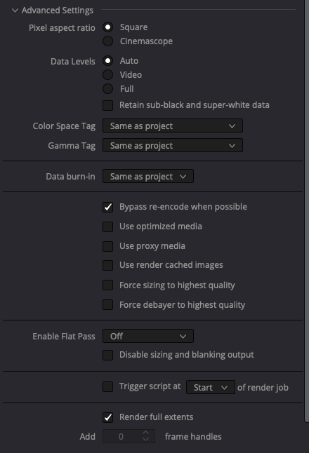309x453 pixels.
Task: Click the Color Space Tag label
Action: (64, 126)
